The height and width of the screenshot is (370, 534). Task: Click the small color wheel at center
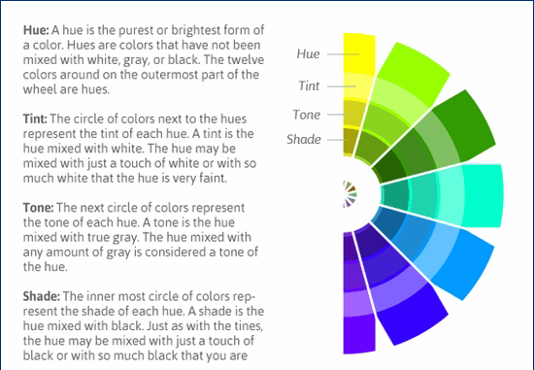coord(350,194)
